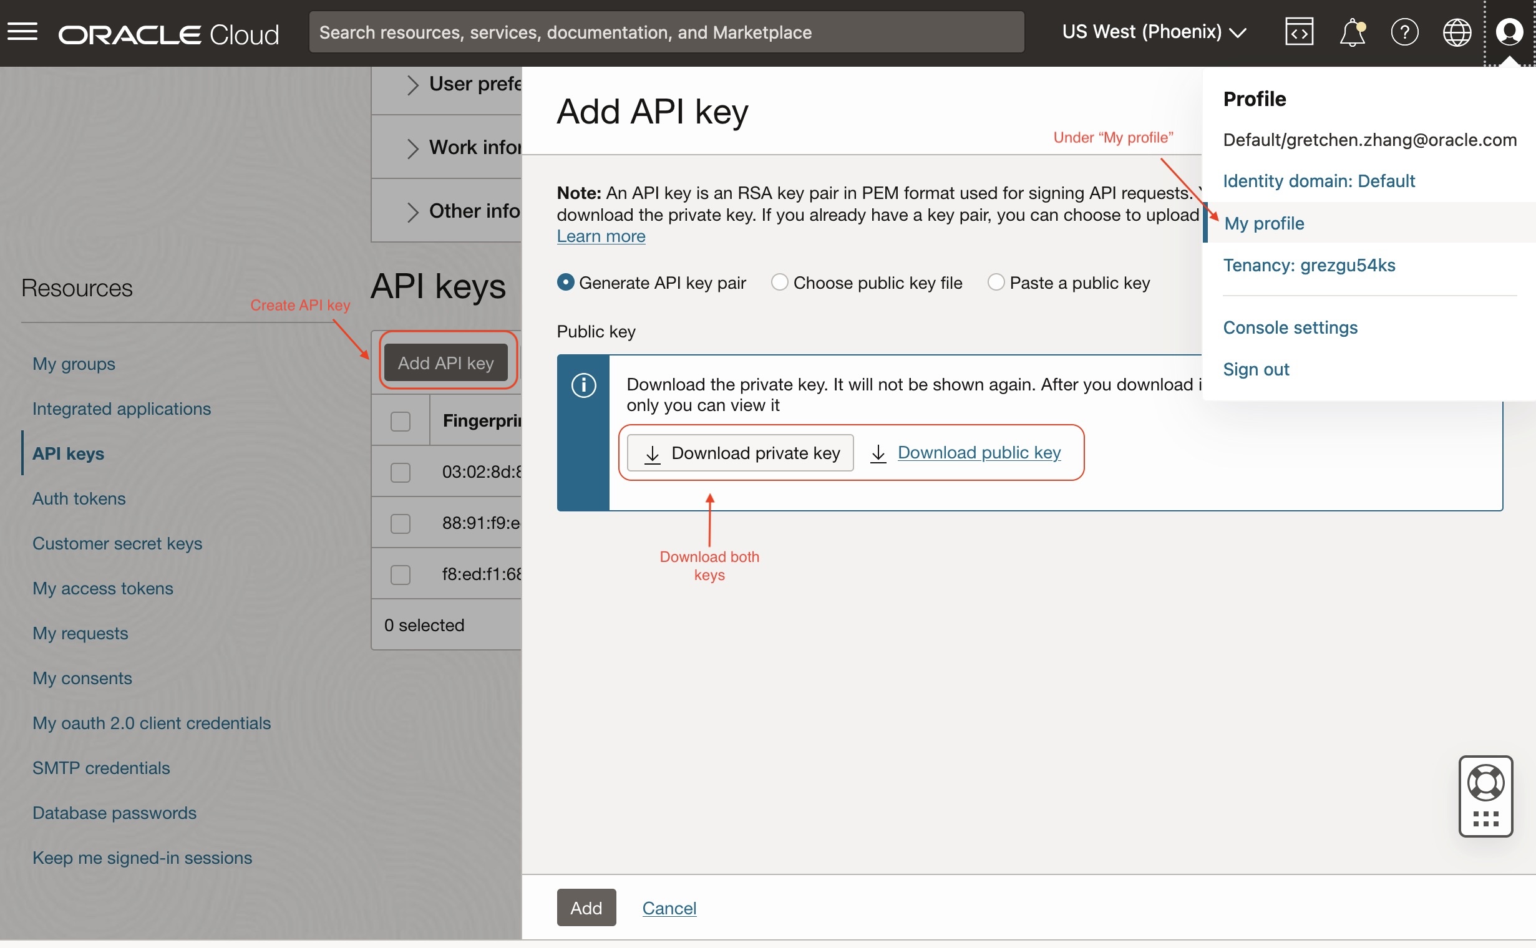Open the language globe selector

(1457, 32)
